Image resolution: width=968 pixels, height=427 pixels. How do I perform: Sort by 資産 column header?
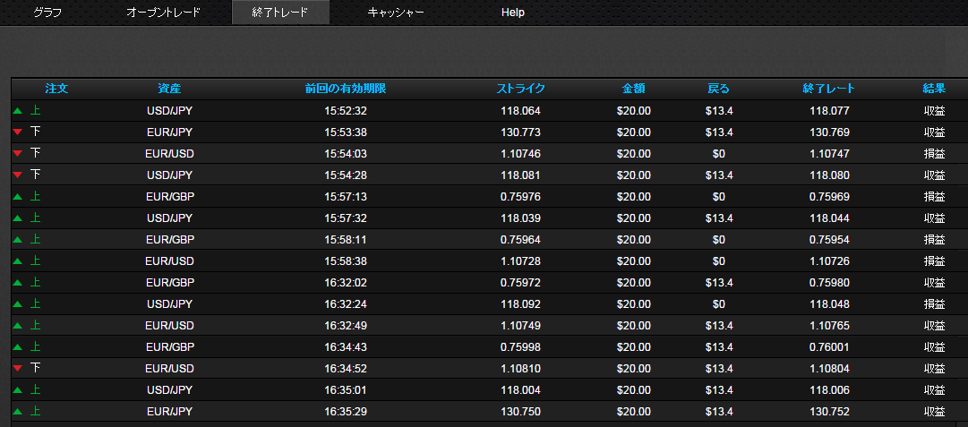tap(169, 89)
